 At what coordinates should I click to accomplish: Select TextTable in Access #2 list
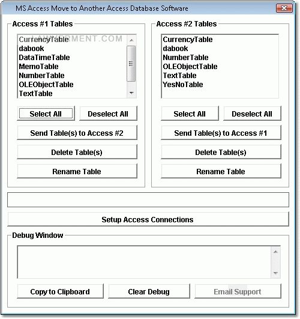pos(220,76)
